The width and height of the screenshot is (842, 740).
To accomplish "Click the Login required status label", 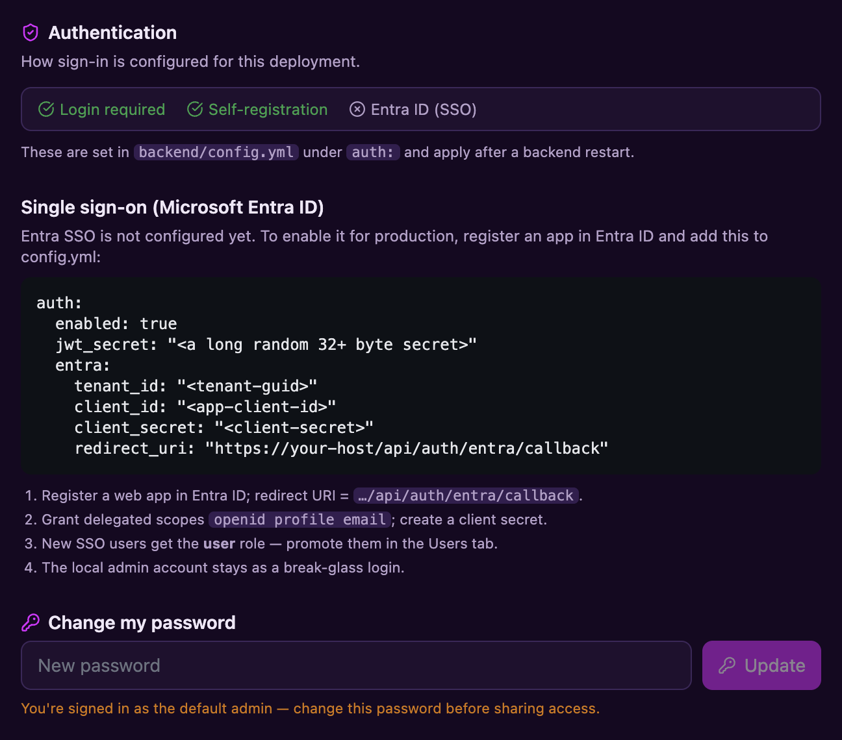I will click(112, 109).
